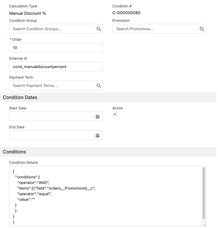Click the Manual Discount % calculation type value
This screenshot has width=218, height=228.
28,13
